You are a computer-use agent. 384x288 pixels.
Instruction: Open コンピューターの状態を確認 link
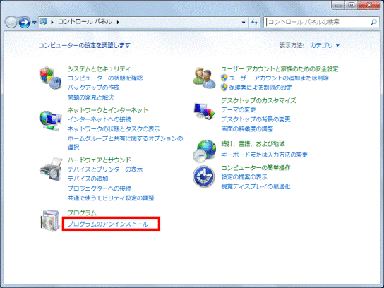[105, 78]
